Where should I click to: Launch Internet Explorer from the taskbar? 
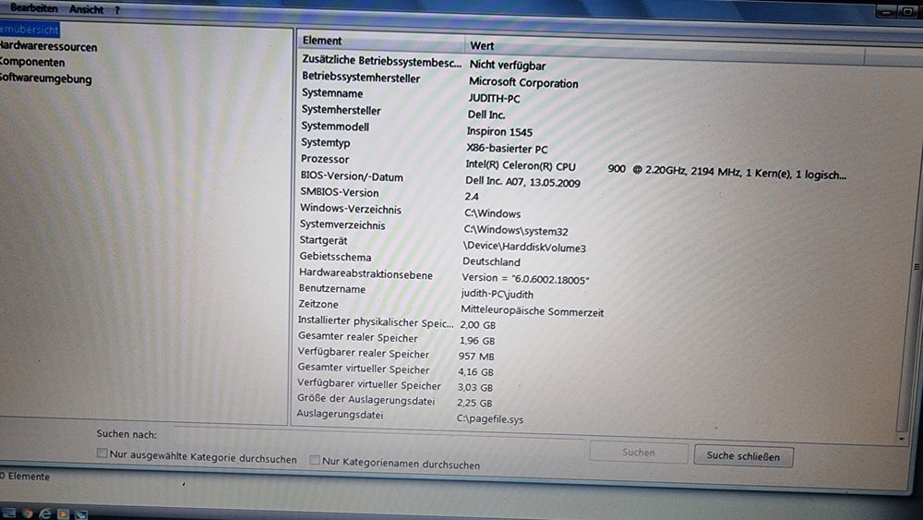pyautogui.click(x=44, y=514)
